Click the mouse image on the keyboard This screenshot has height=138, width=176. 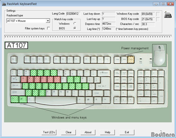tap(159, 55)
